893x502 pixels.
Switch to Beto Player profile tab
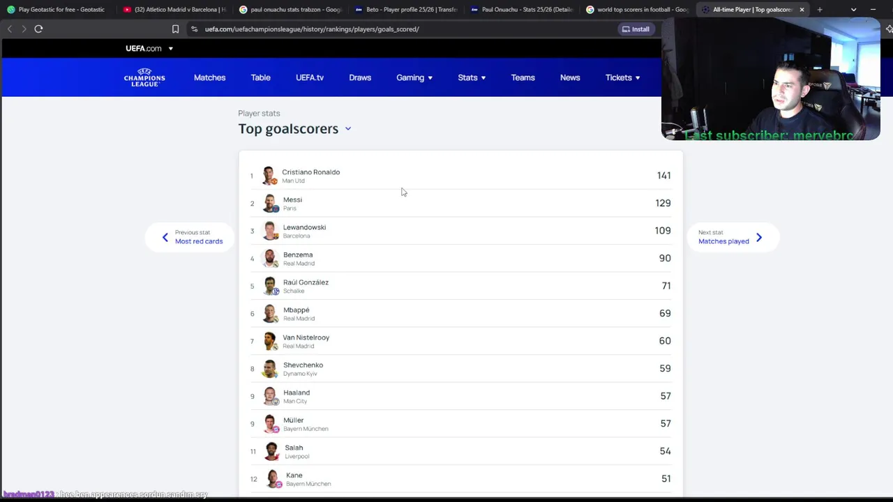click(406, 10)
